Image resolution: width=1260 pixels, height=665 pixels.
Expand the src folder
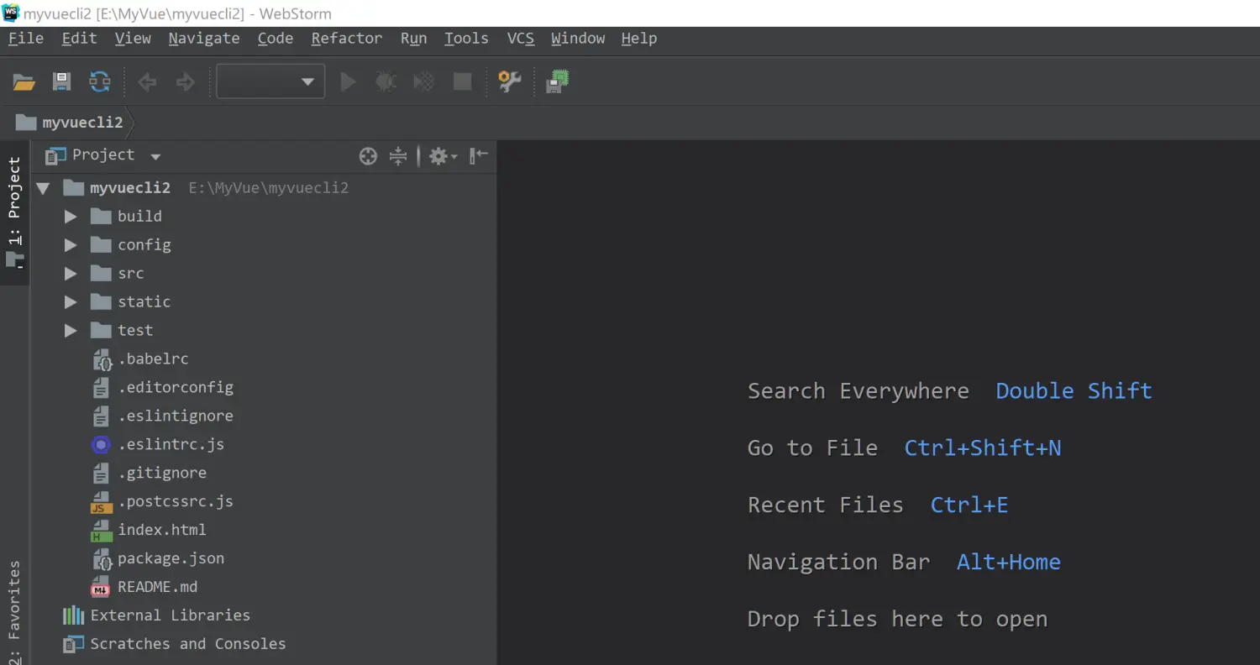pos(71,274)
